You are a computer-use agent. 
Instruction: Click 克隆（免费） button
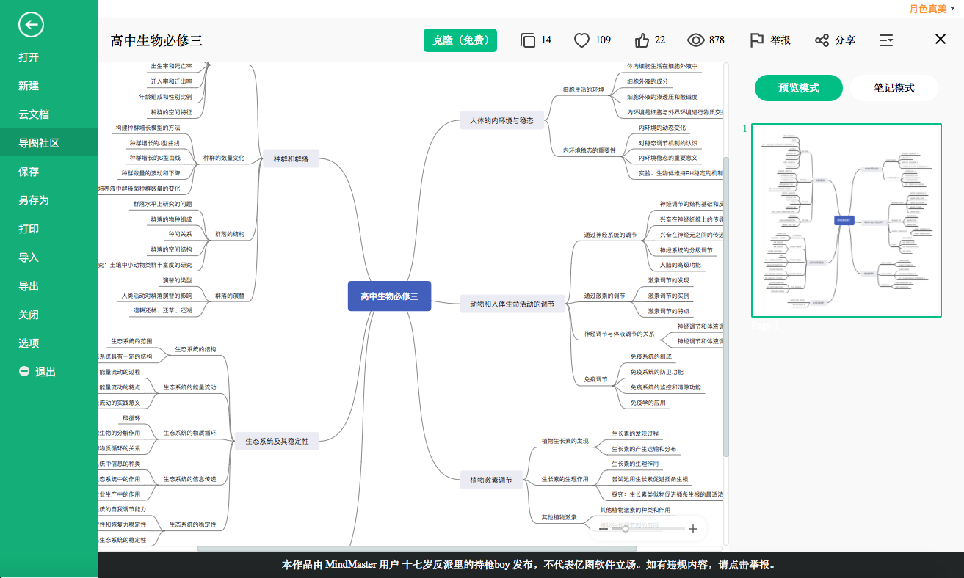pos(460,40)
